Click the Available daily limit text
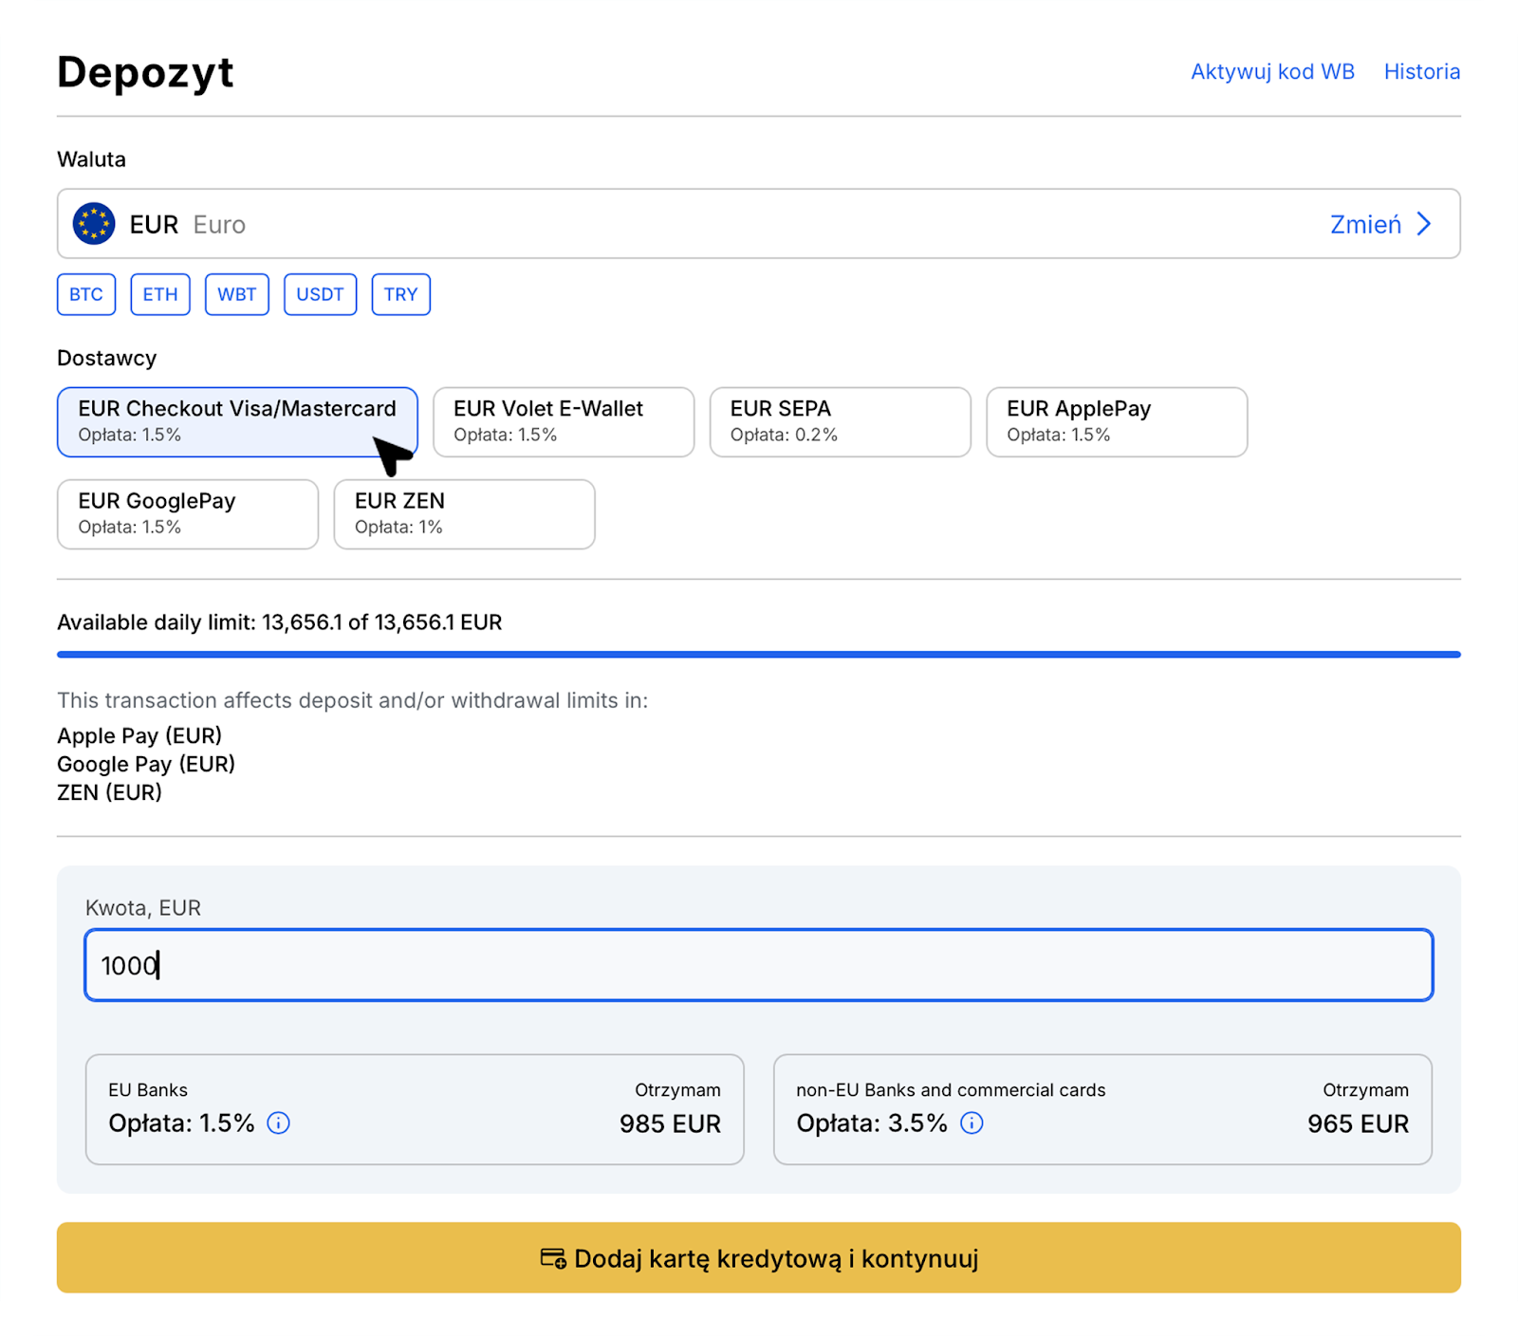This screenshot has width=1518, height=1336. tap(280, 622)
